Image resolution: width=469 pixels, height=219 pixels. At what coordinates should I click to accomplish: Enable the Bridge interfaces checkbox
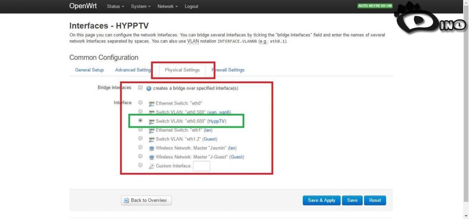(140, 87)
